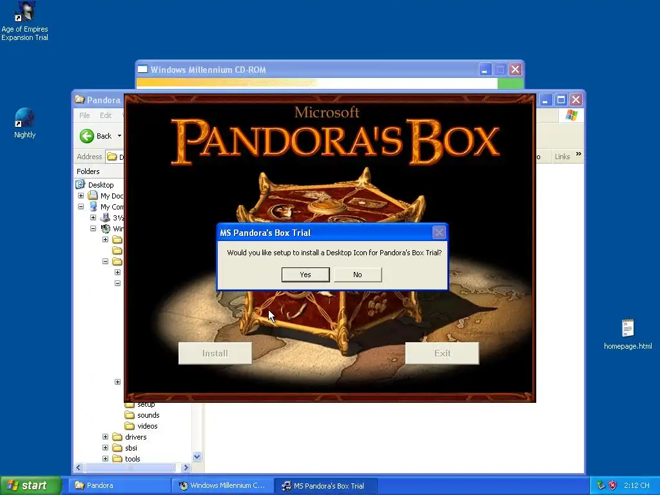Open Back history dropdown arrow
660x495 pixels.
click(x=119, y=136)
